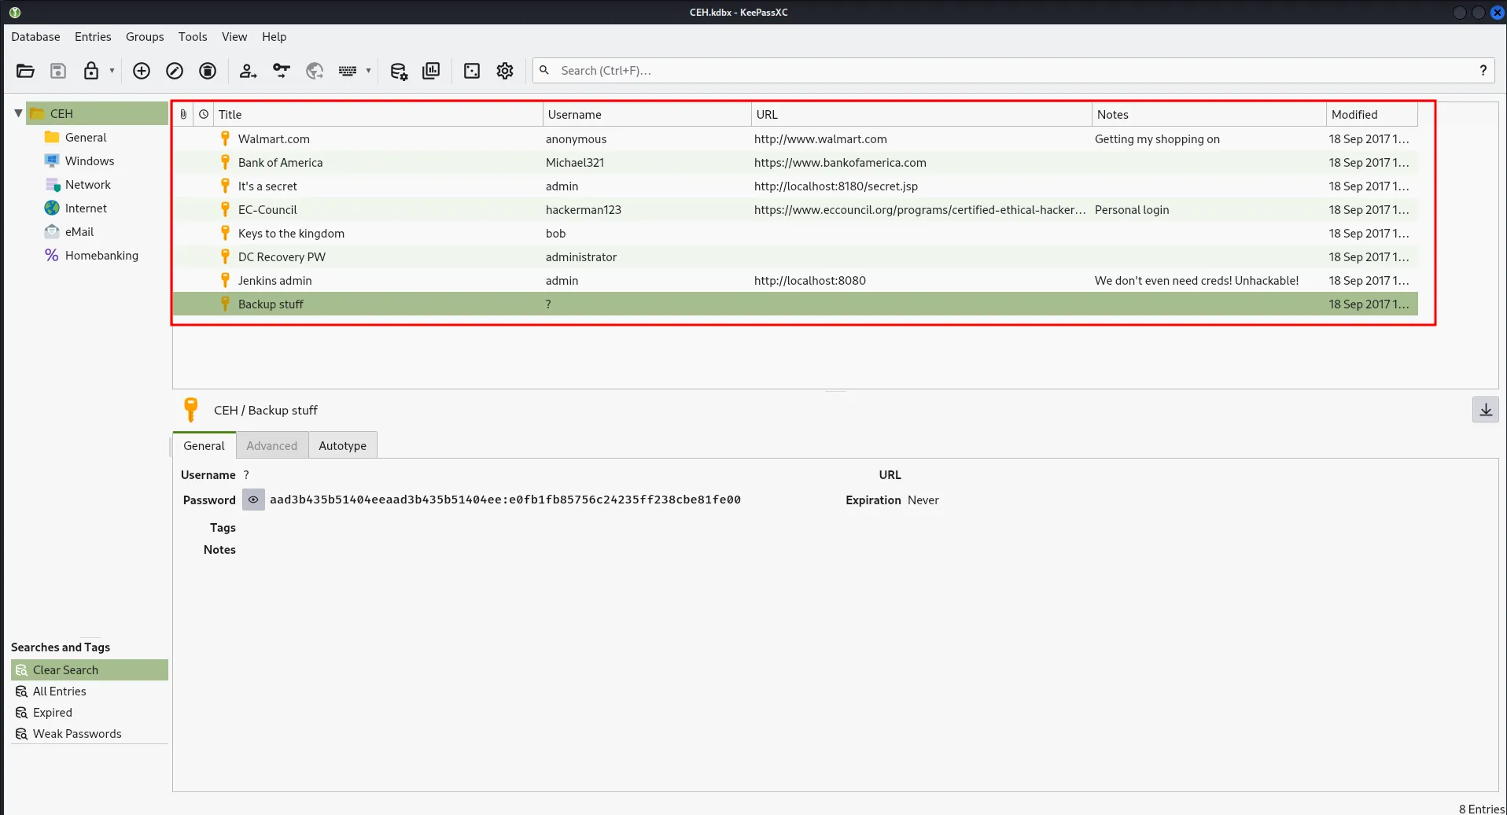Focus the Search (Ctrl+F) field
The width and height of the screenshot is (1507, 815).
coord(1013,71)
